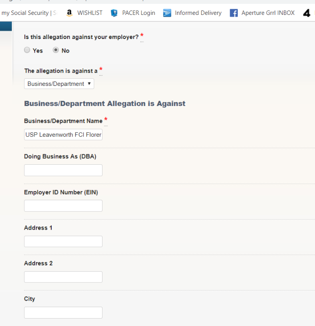Click the 'Is this allegation against your employer?' label

pyautogui.click(x=81, y=37)
